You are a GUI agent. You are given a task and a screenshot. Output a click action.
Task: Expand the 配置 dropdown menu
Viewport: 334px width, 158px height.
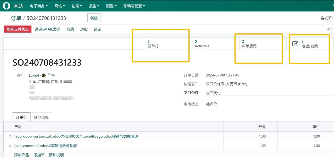(111, 6)
